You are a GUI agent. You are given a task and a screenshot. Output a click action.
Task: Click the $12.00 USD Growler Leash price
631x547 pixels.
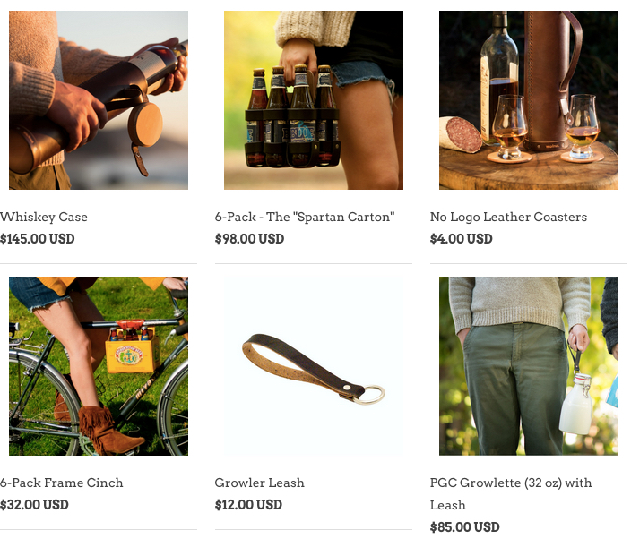pyautogui.click(x=248, y=504)
